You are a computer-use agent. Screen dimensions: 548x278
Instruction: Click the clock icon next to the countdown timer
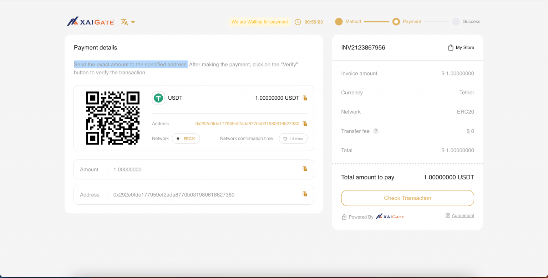pos(298,22)
